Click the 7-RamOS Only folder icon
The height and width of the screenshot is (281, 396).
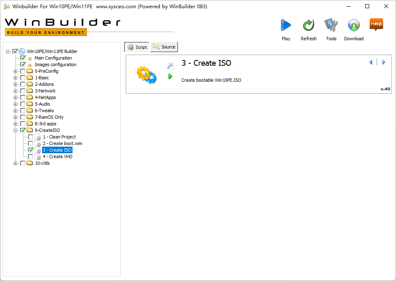(x=30, y=117)
